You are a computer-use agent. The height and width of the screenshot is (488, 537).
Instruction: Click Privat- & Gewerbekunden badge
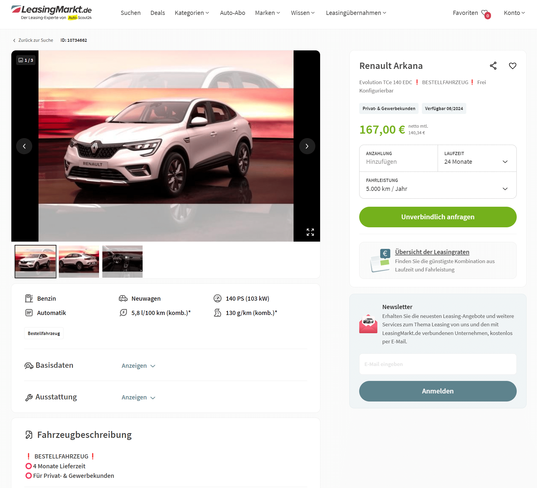tap(389, 109)
